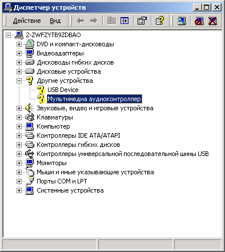Collapse the 2-ZWFZYTB9ZDBAO root node
Image resolution: width=225 pixels, height=252 pixels.
click(8, 35)
